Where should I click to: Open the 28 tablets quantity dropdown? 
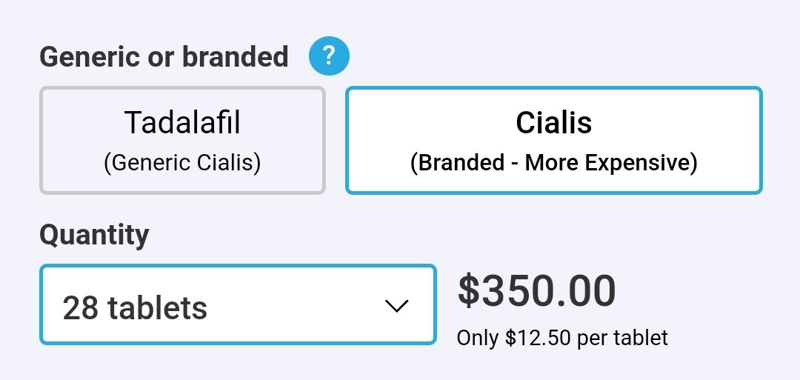pos(238,304)
